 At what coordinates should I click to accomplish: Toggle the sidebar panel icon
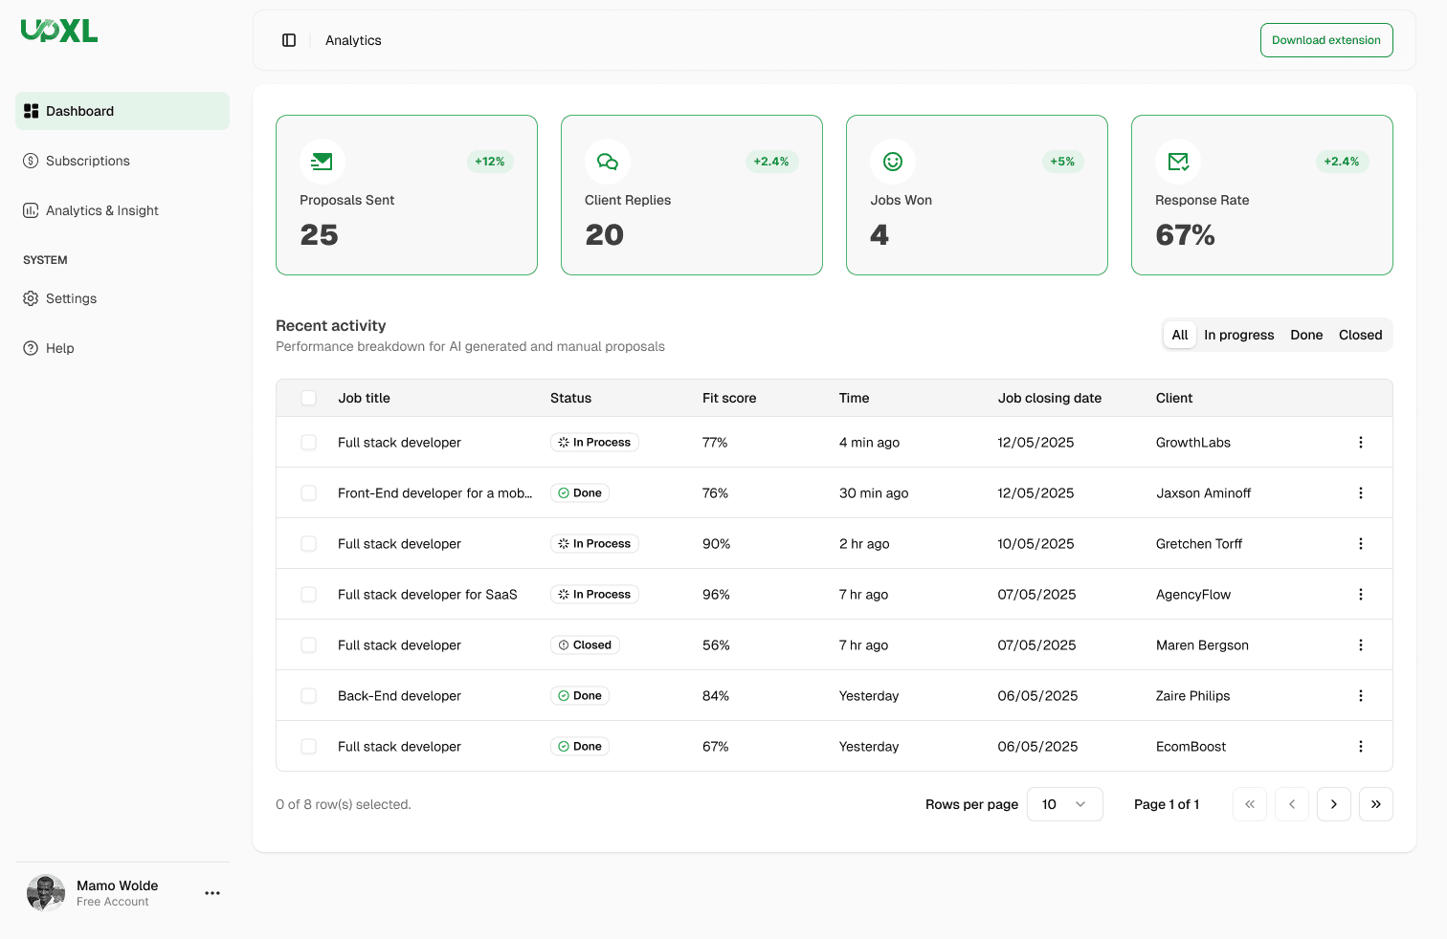point(289,40)
